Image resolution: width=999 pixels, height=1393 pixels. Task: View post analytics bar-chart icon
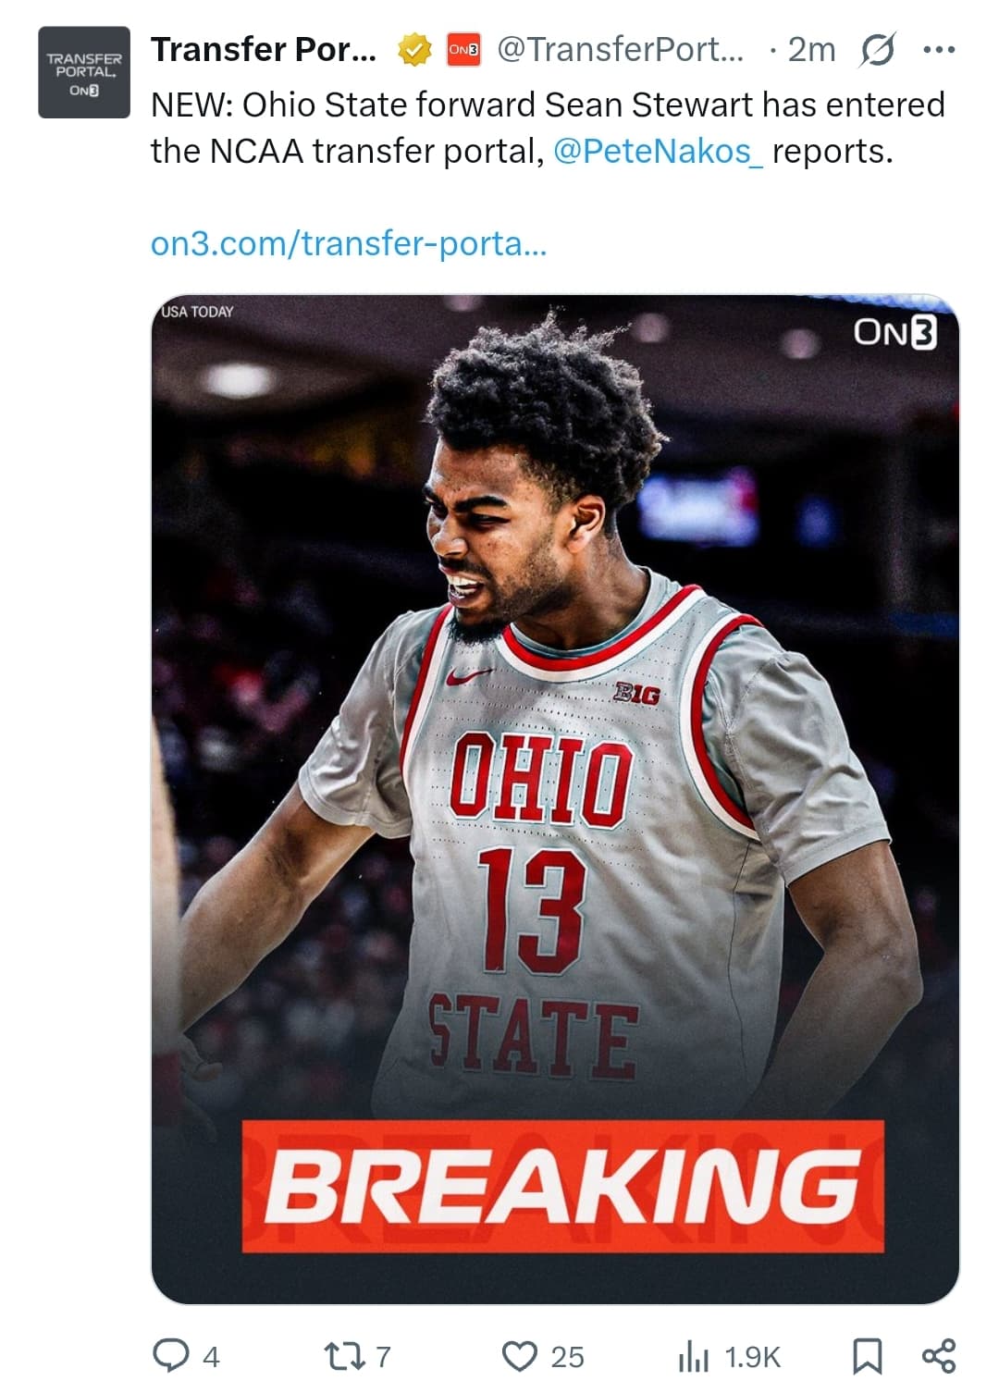point(694,1357)
